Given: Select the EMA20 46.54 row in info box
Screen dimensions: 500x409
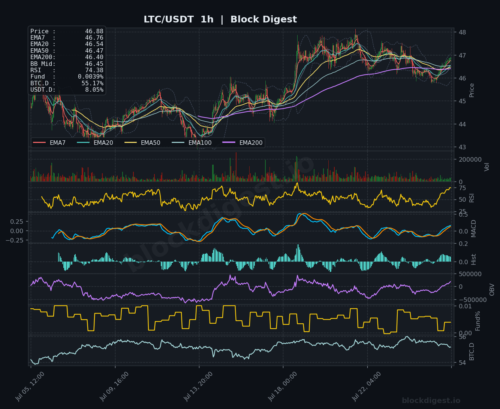Looking at the screenshot, I should point(67,44).
